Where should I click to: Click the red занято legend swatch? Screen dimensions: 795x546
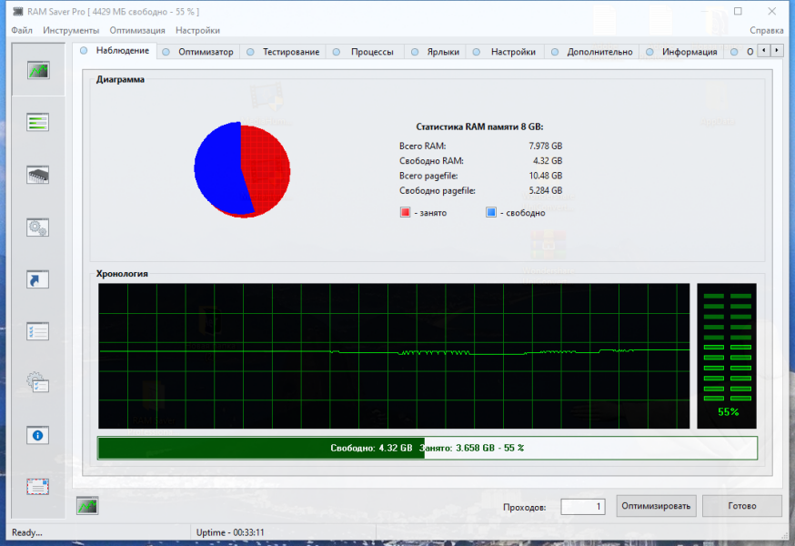[x=405, y=212]
